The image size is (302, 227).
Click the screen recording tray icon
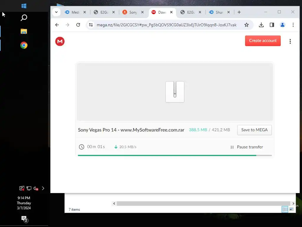click(22, 188)
